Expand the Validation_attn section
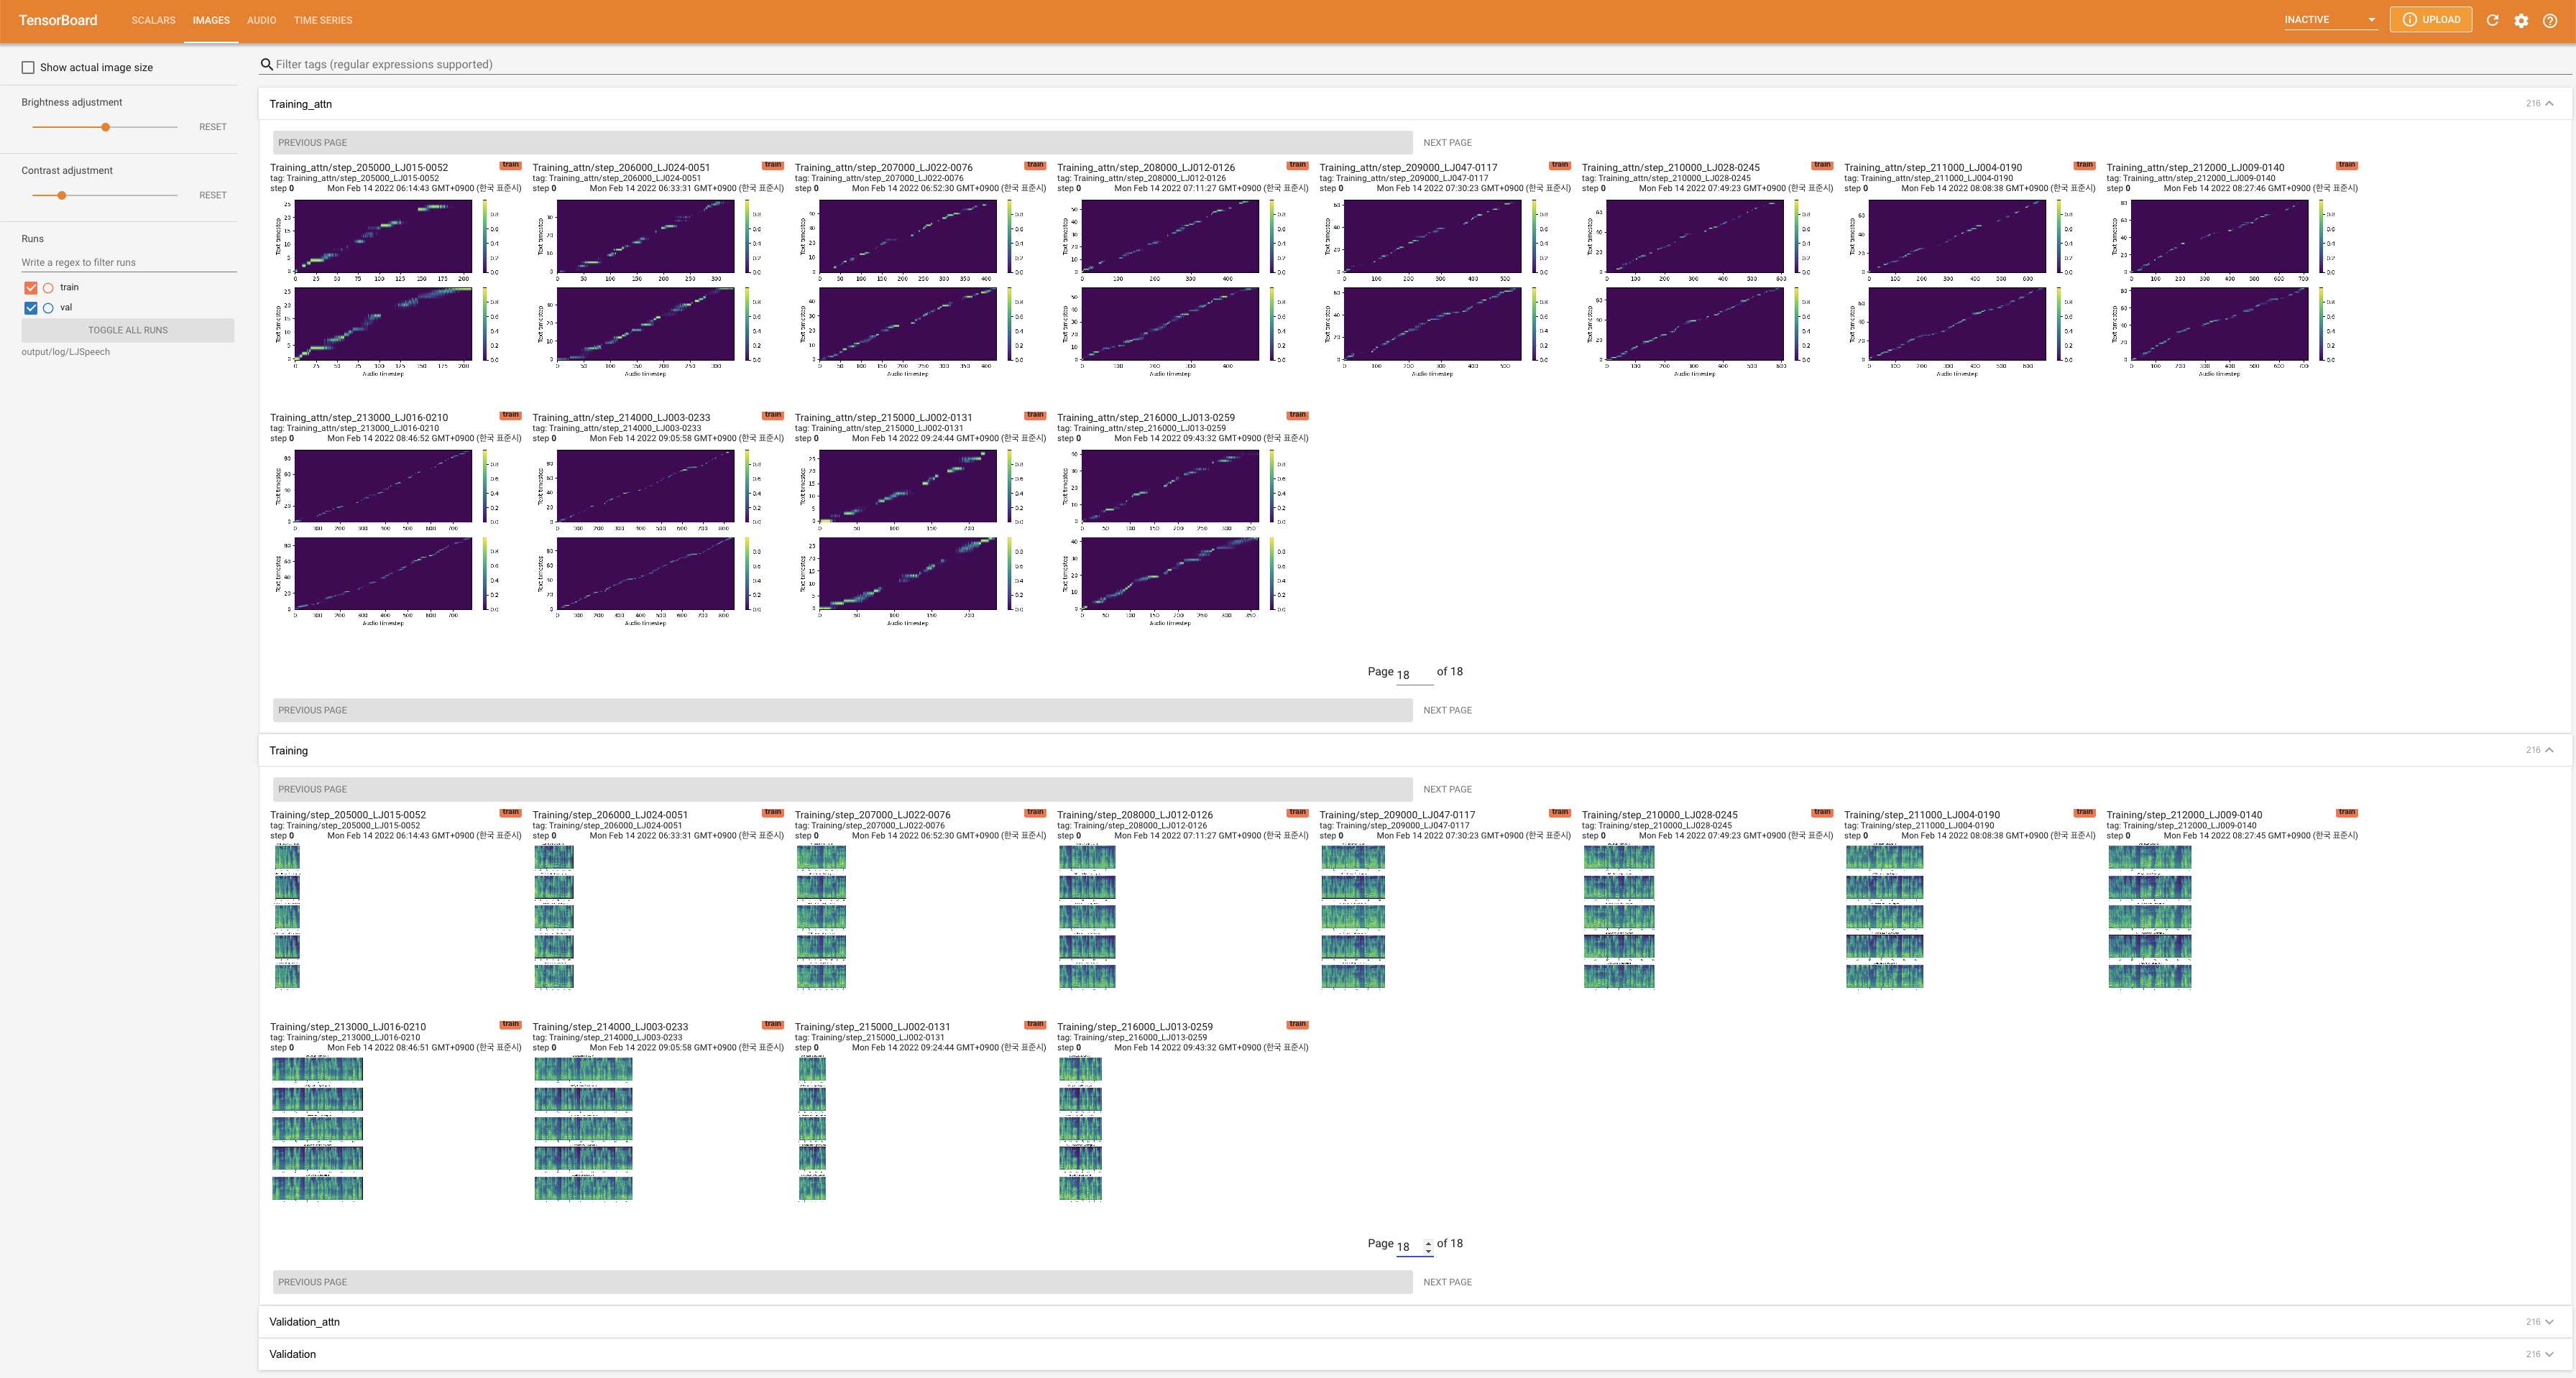The image size is (2576, 1378). [2549, 1321]
